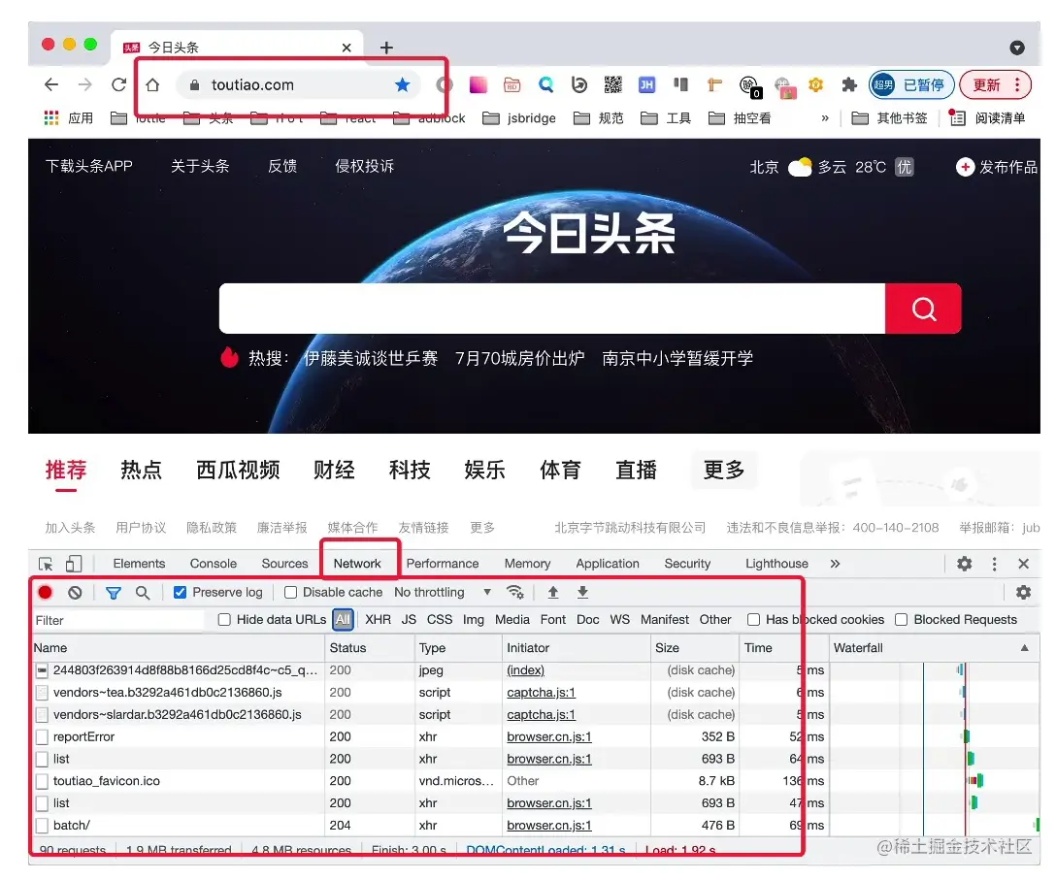The width and height of the screenshot is (1056, 880).
Task: Open a new tab with the plus icon
Action: [x=386, y=48]
